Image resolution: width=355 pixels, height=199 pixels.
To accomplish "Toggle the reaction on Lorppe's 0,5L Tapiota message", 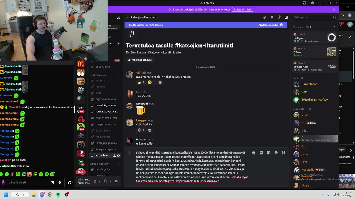I will (141, 130).
